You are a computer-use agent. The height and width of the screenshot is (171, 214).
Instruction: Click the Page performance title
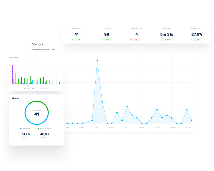[x=14, y=58]
